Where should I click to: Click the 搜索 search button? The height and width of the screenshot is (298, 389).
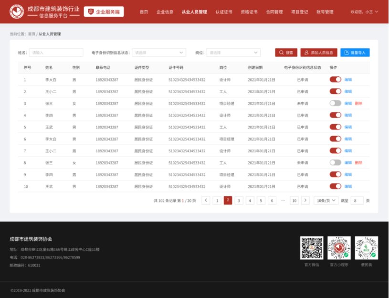pos(286,53)
